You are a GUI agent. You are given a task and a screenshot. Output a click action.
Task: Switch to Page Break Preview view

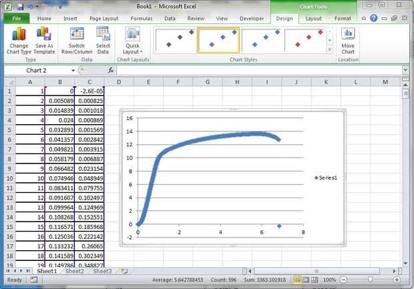315,280
